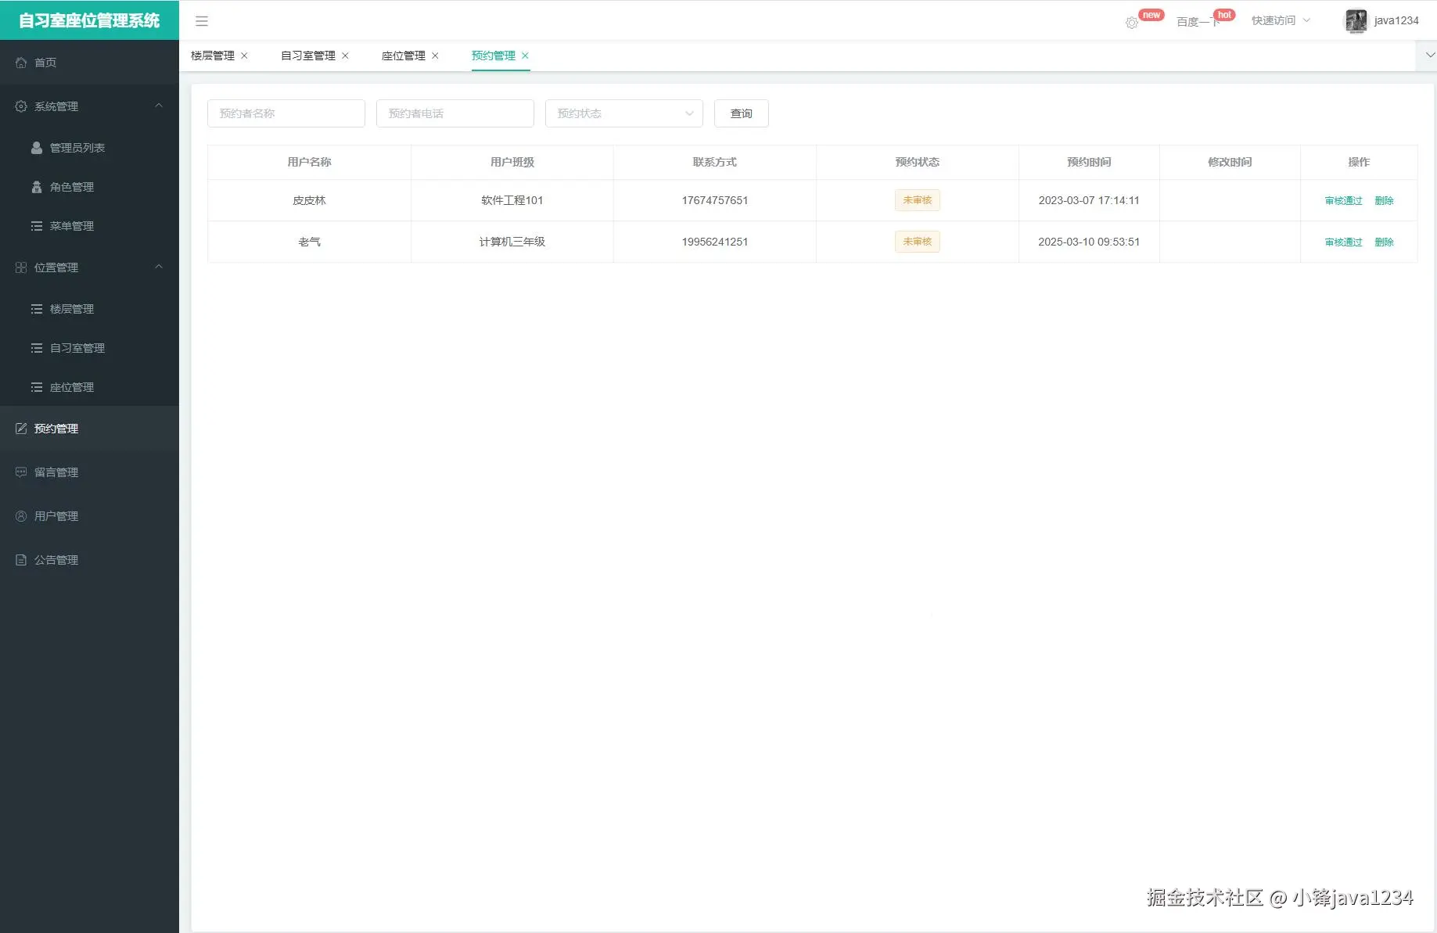Focus the 预约者名称 input field
This screenshot has width=1437, height=933.
[286, 113]
